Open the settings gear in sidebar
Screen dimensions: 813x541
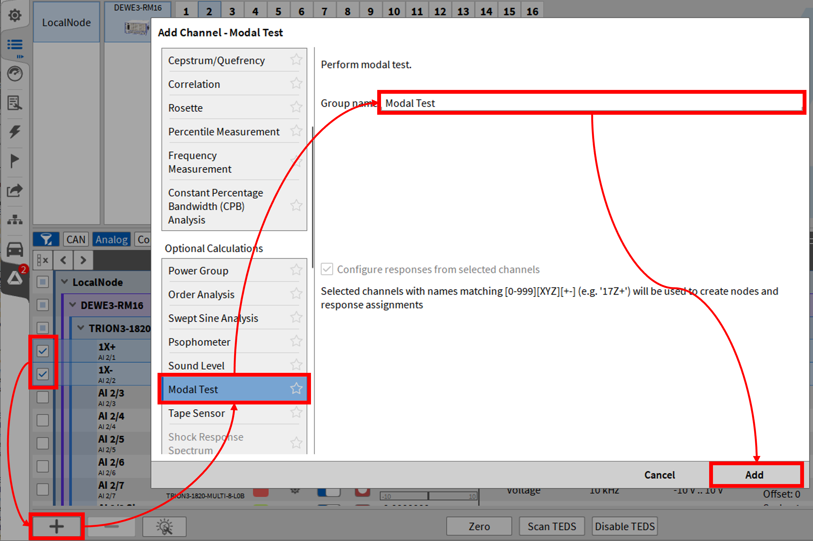point(14,15)
